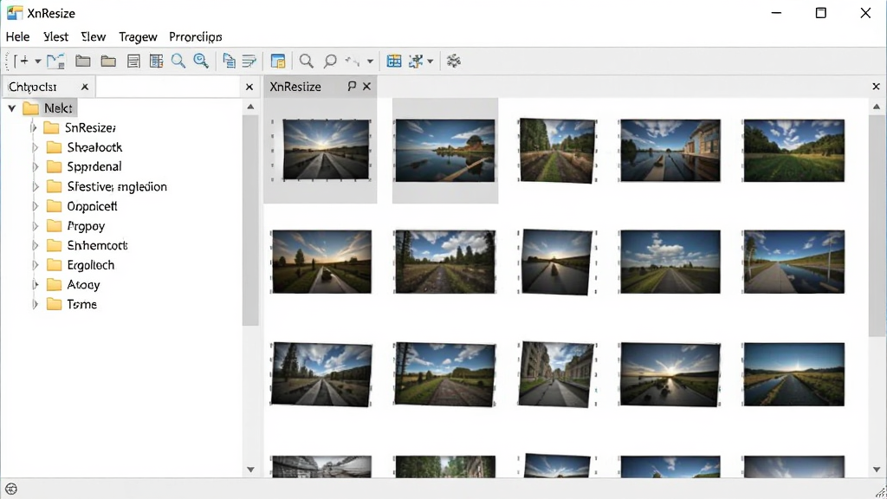Expand the Spprdenal folder node
Screen dimensions: 887x499
[x=35, y=167]
